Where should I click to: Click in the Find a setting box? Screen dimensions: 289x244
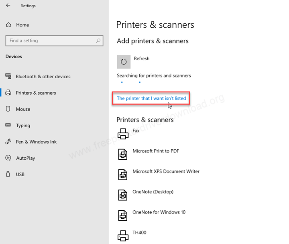[x=50, y=41]
